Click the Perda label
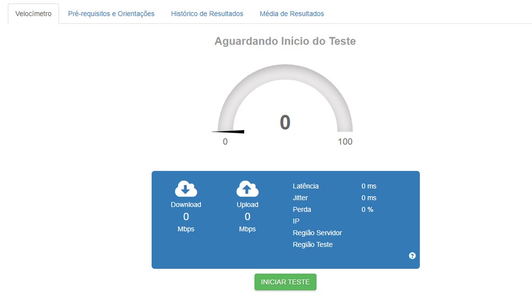 pyautogui.click(x=302, y=209)
